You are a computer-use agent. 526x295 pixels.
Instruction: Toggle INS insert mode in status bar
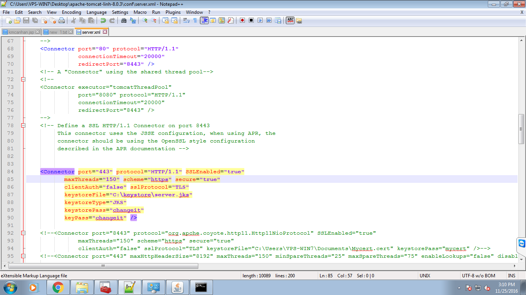point(511,276)
